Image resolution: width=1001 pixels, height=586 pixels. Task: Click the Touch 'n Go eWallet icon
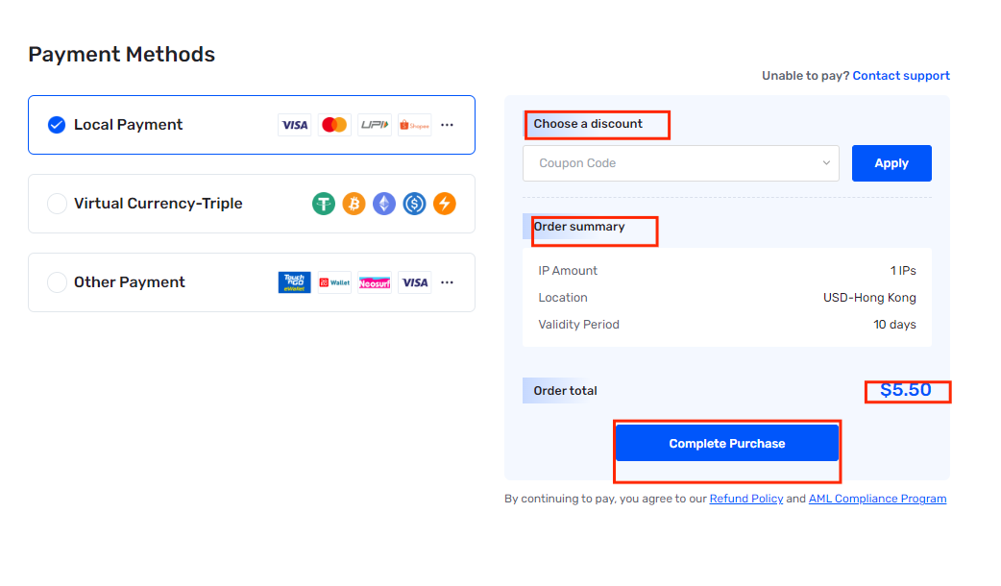[x=294, y=282]
